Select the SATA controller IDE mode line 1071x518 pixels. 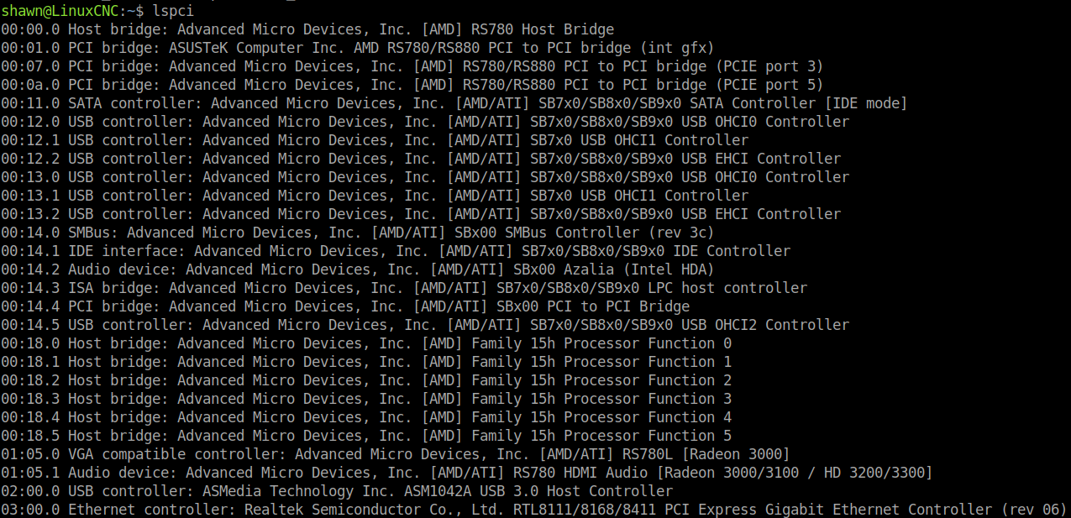coord(454,103)
